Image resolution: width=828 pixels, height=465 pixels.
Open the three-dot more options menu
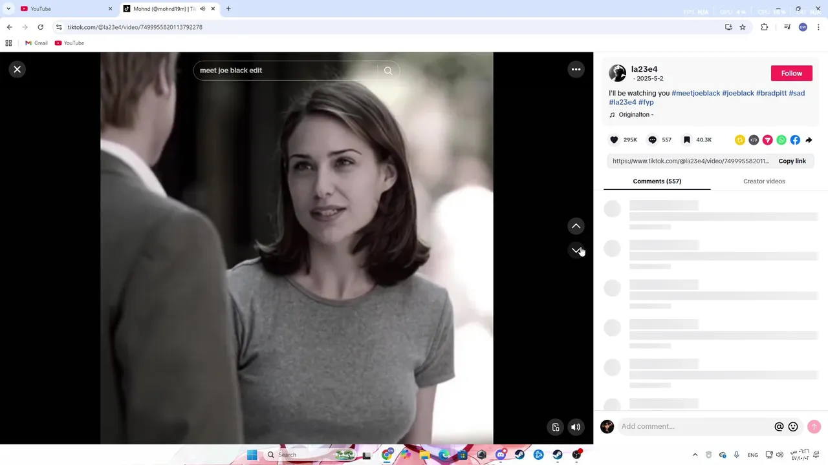pyautogui.click(x=576, y=69)
